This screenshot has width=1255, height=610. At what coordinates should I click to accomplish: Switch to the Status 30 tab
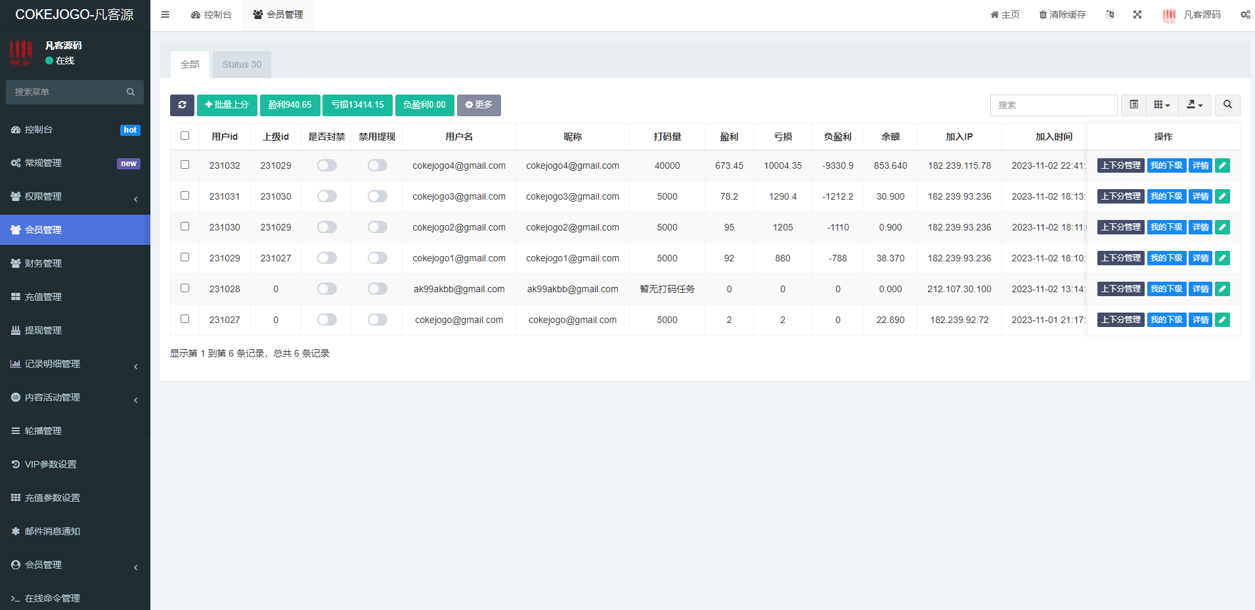click(x=242, y=64)
